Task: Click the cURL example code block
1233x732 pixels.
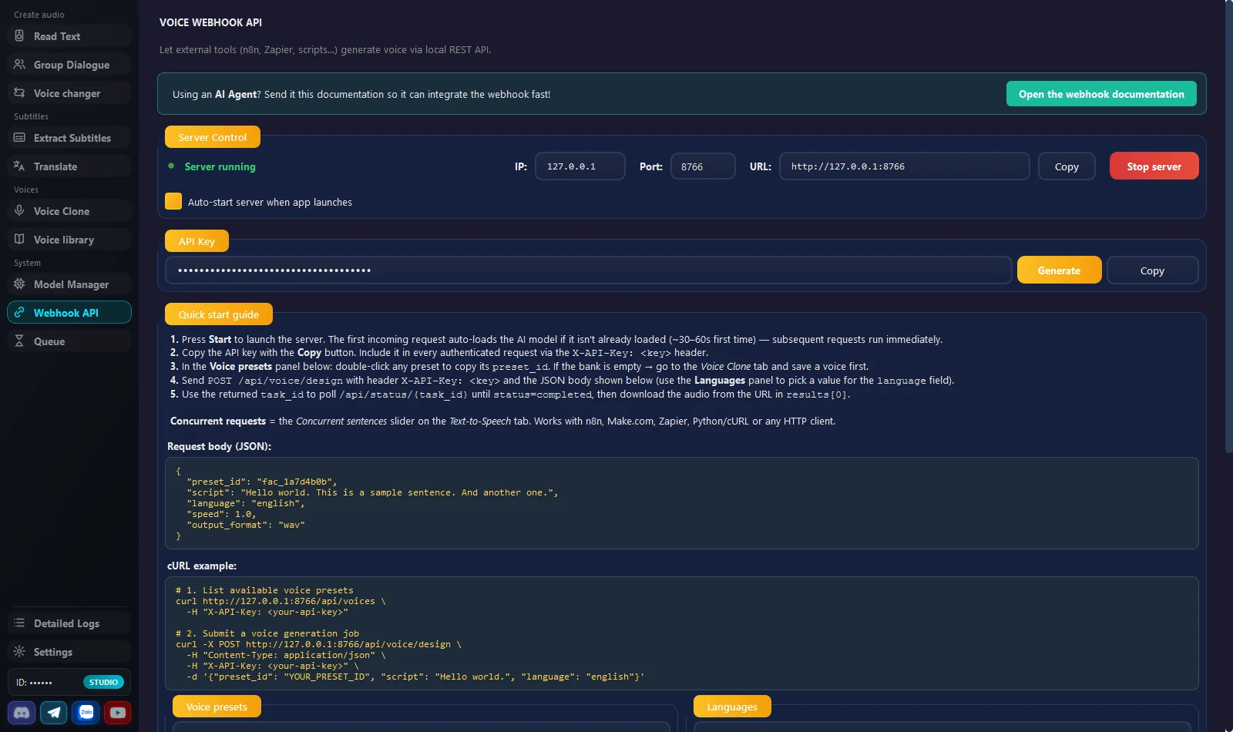Action: click(x=682, y=633)
